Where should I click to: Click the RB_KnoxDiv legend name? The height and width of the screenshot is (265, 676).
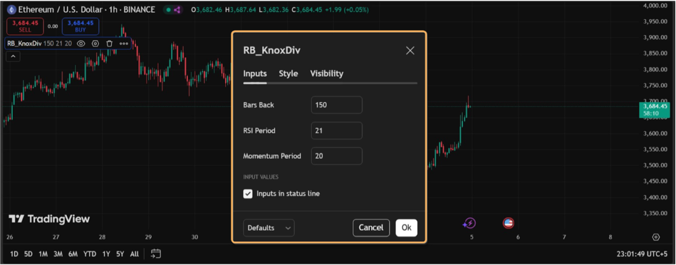pos(24,43)
